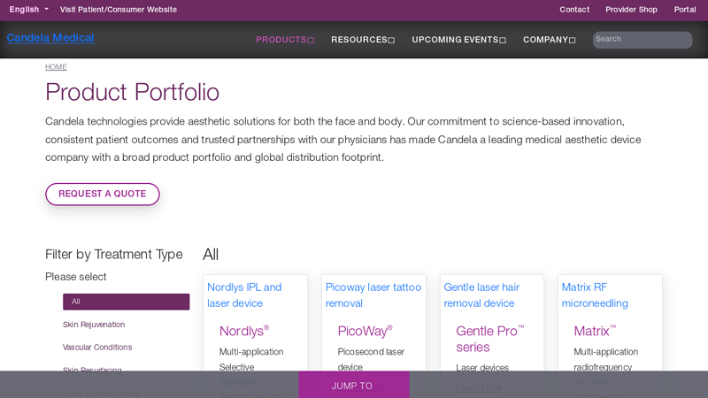Open Picoway laser tattoo removal card
708x398 pixels.
click(373, 295)
